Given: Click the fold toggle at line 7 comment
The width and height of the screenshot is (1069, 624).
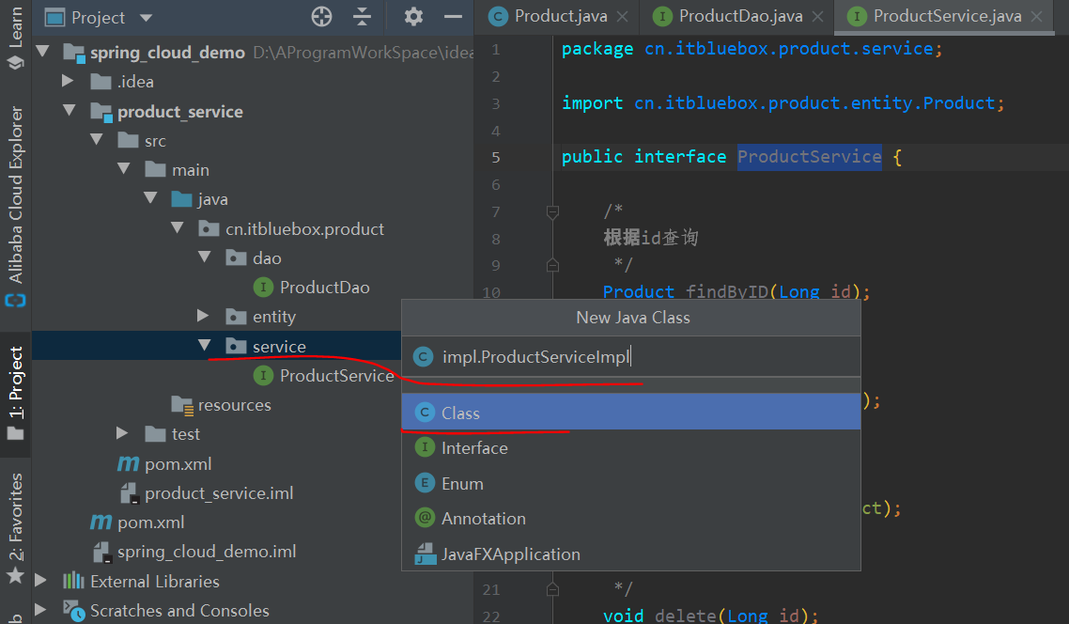Looking at the screenshot, I should (x=553, y=212).
